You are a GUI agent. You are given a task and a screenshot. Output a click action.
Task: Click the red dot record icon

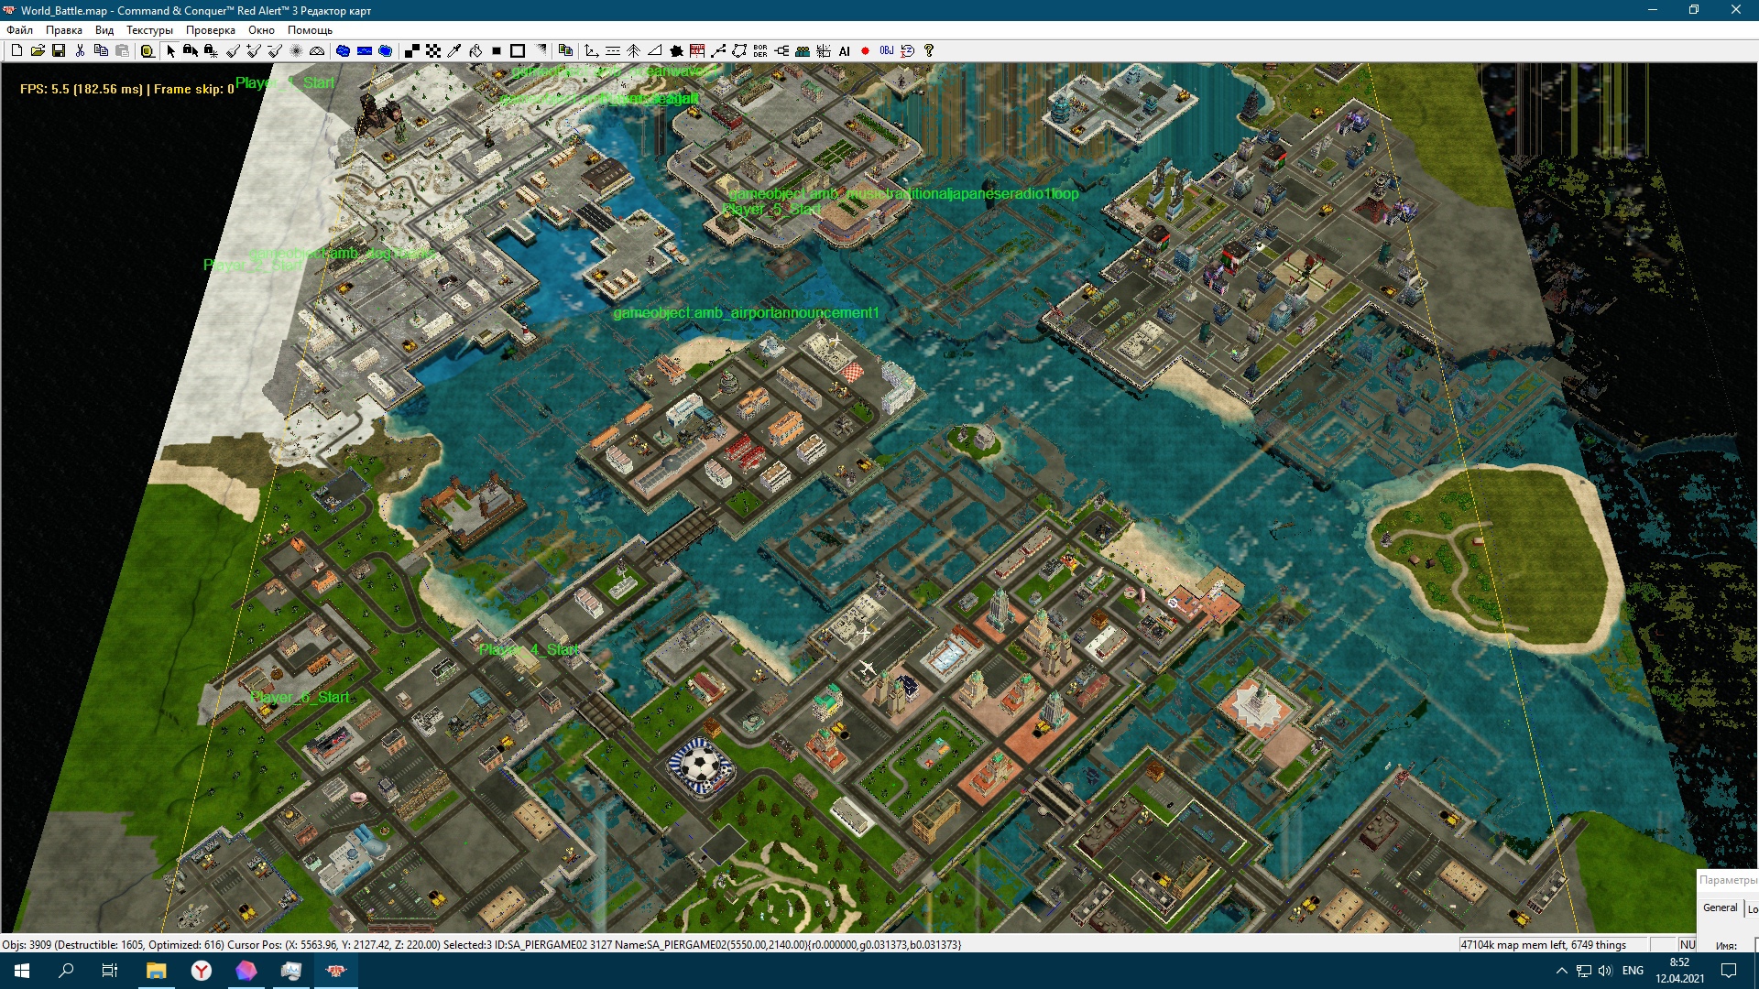(x=865, y=51)
